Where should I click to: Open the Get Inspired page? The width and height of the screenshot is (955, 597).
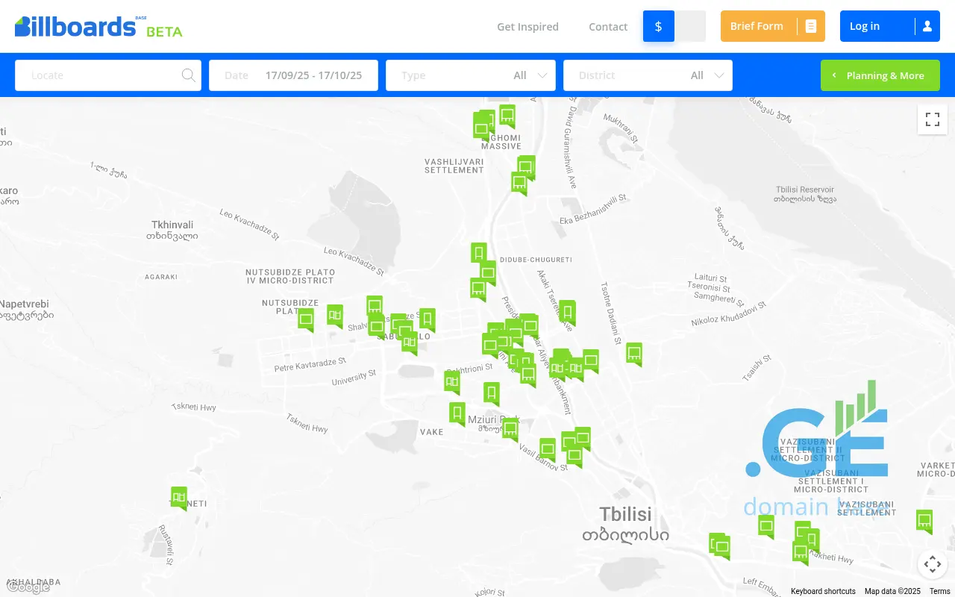click(527, 27)
